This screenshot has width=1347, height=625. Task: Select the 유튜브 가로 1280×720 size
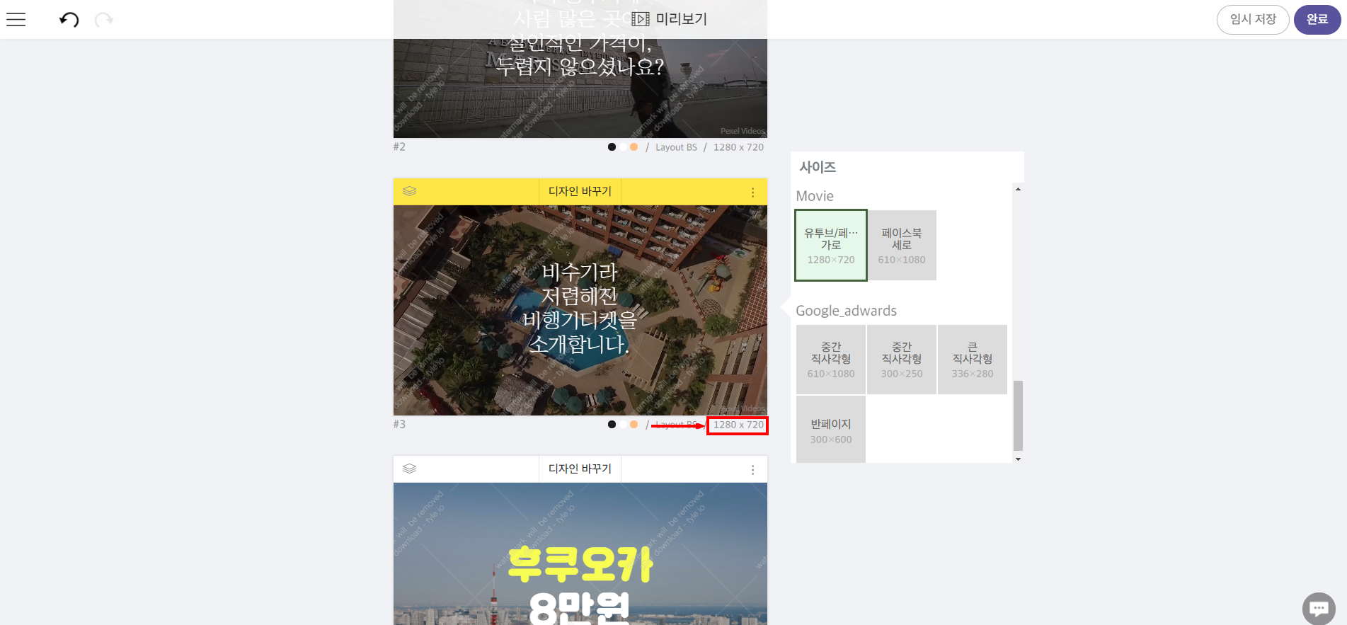tap(831, 246)
